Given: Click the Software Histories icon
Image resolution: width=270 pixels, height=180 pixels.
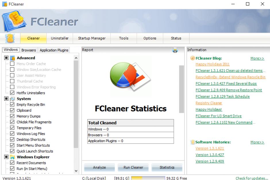Looking at the screenshot, I should [x=192, y=142].
